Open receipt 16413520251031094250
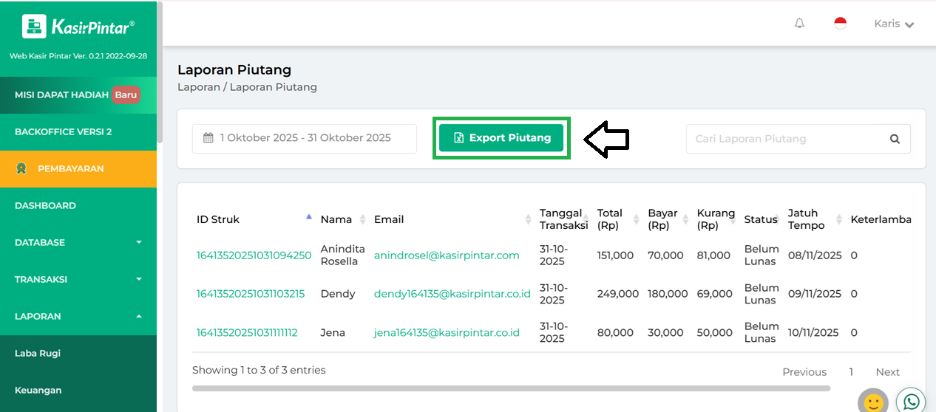The width and height of the screenshot is (936, 412). [254, 255]
